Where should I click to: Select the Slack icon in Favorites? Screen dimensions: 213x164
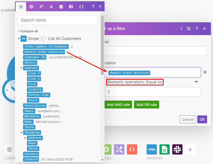coord(177,149)
